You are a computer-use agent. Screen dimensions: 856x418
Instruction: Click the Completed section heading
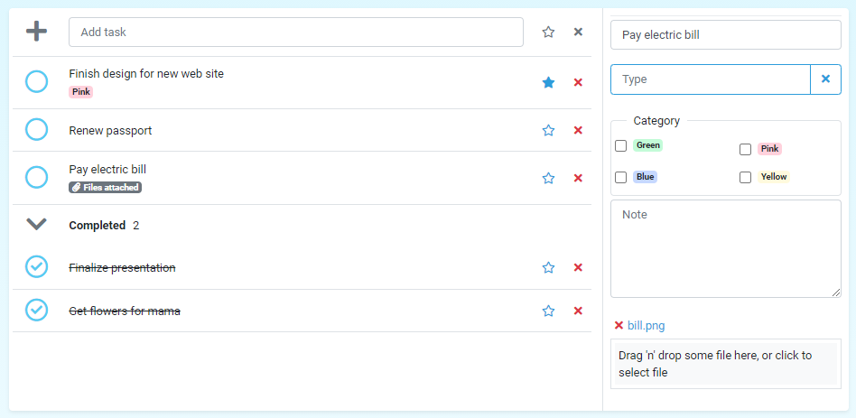[98, 226]
